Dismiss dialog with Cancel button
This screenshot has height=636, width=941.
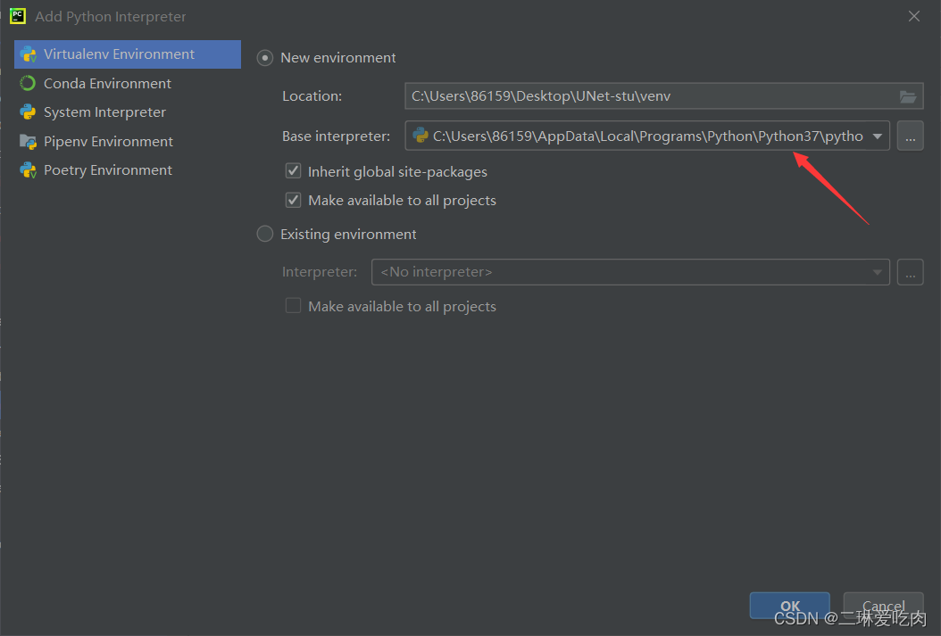point(883,606)
